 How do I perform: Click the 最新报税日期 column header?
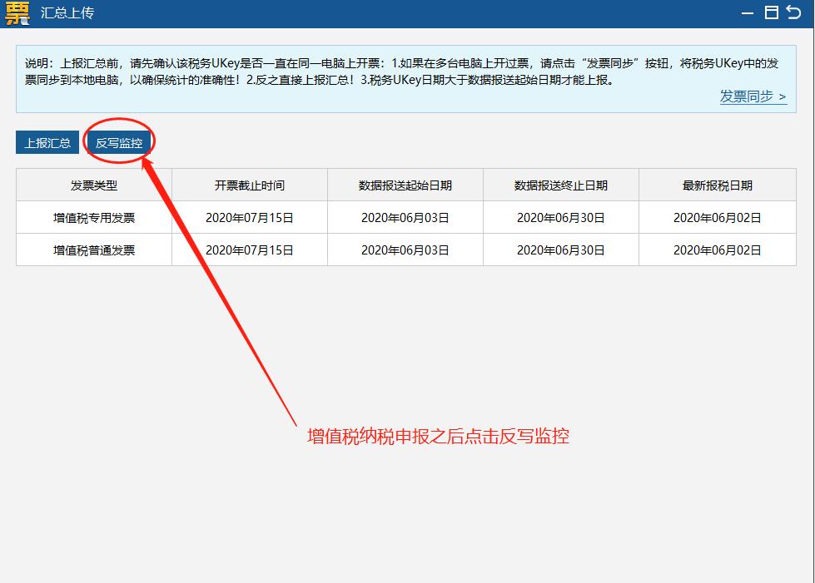click(715, 185)
